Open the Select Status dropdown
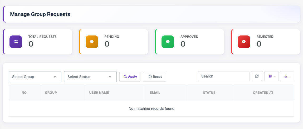Viewport: 303px width, 129px height. pyautogui.click(x=90, y=77)
